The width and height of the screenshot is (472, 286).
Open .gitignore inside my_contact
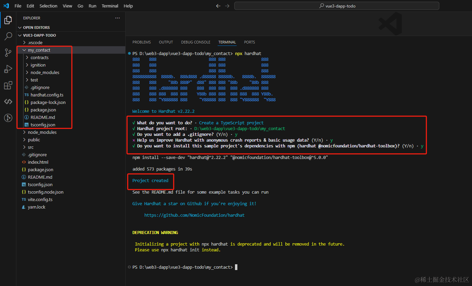click(71, 87)
